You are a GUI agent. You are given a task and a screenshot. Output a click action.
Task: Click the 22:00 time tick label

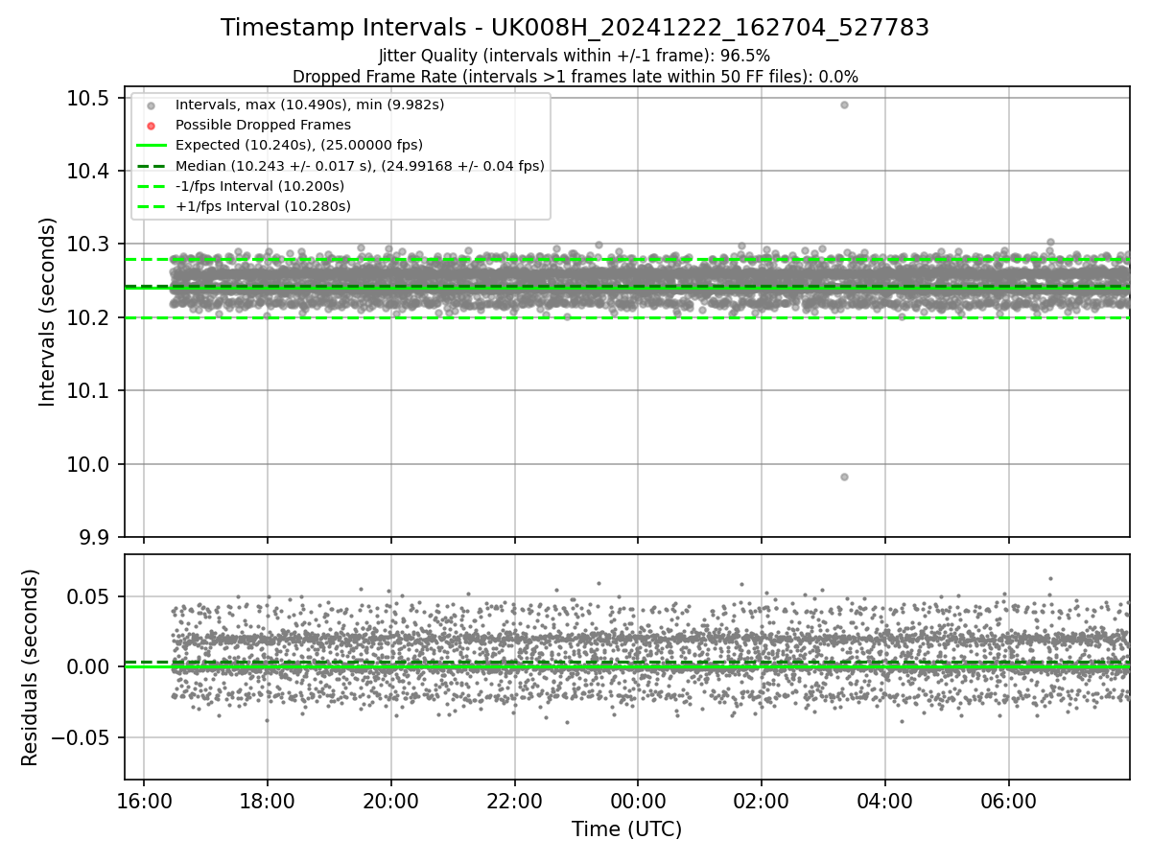tap(514, 800)
